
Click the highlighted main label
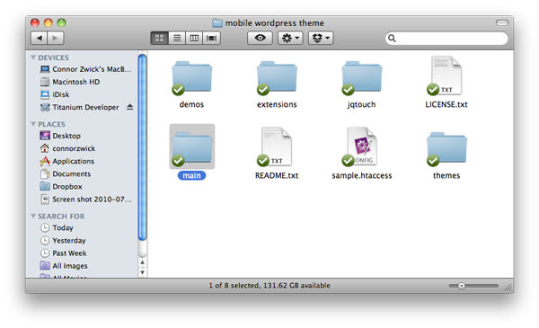click(192, 176)
